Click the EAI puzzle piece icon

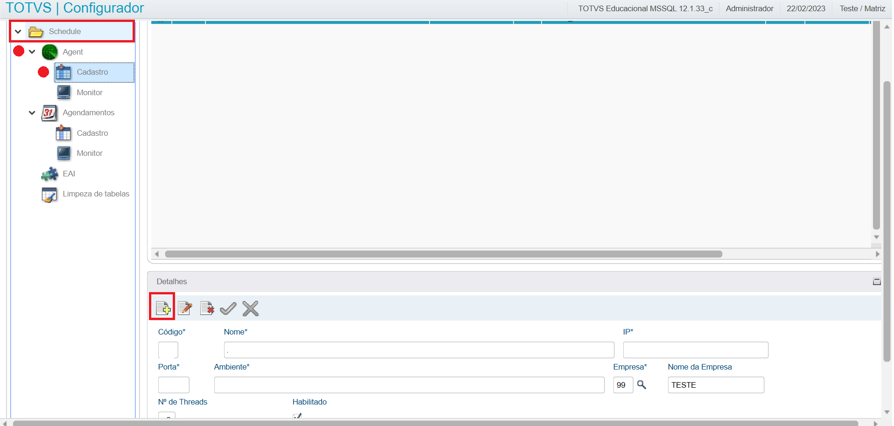pyautogui.click(x=49, y=174)
